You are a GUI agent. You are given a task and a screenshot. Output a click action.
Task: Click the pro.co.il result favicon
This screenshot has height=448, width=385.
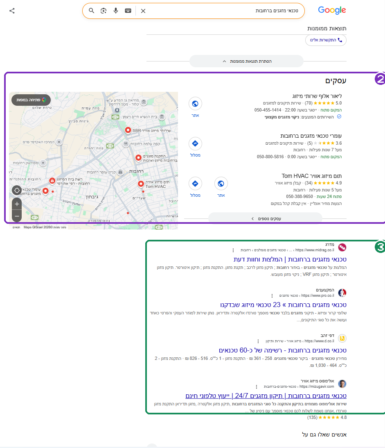tap(342, 293)
